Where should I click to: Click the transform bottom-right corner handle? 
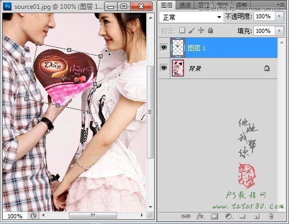[89, 111]
